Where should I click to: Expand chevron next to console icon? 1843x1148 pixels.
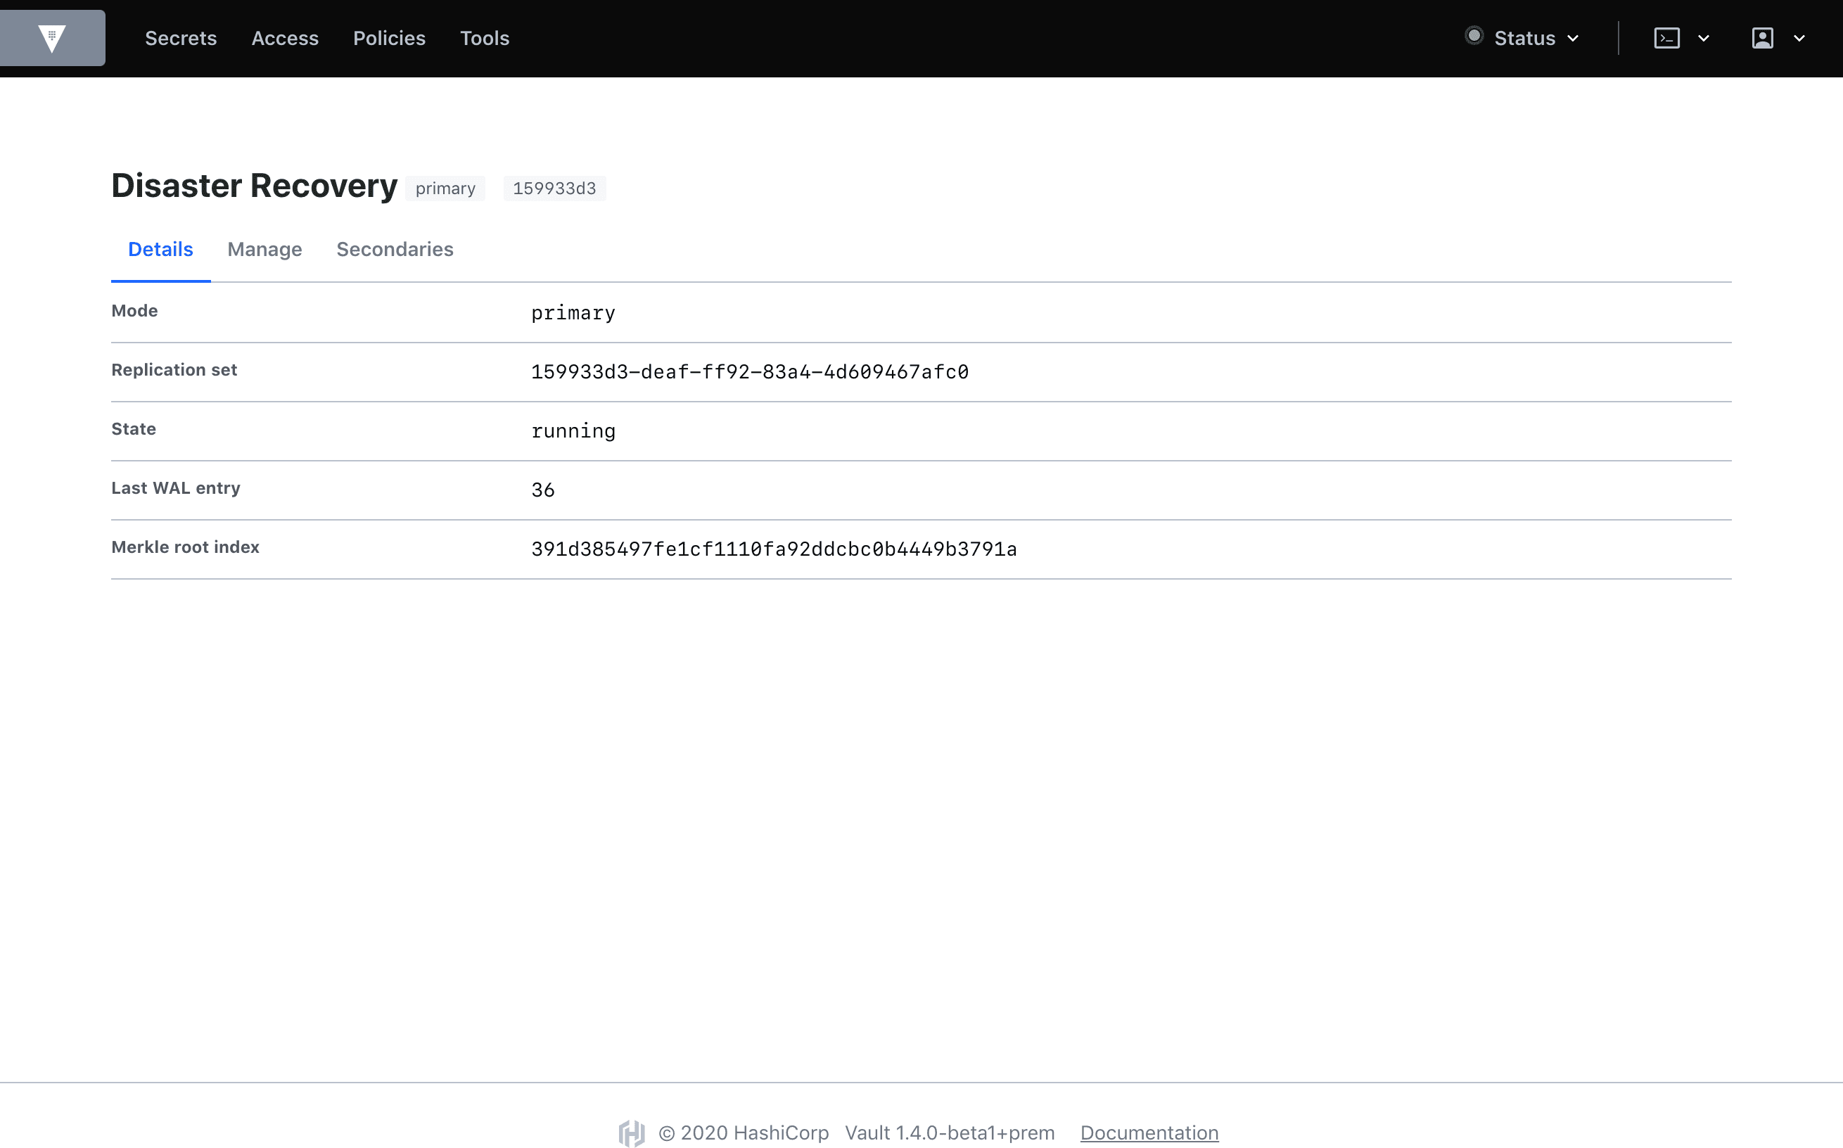pyautogui.click(x=1703, y=39)
